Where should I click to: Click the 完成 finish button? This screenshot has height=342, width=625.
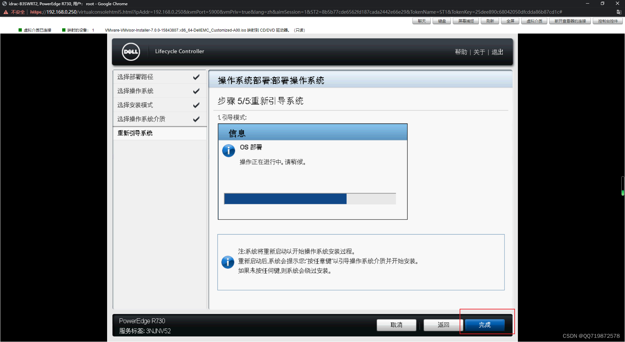pos(485,325)
